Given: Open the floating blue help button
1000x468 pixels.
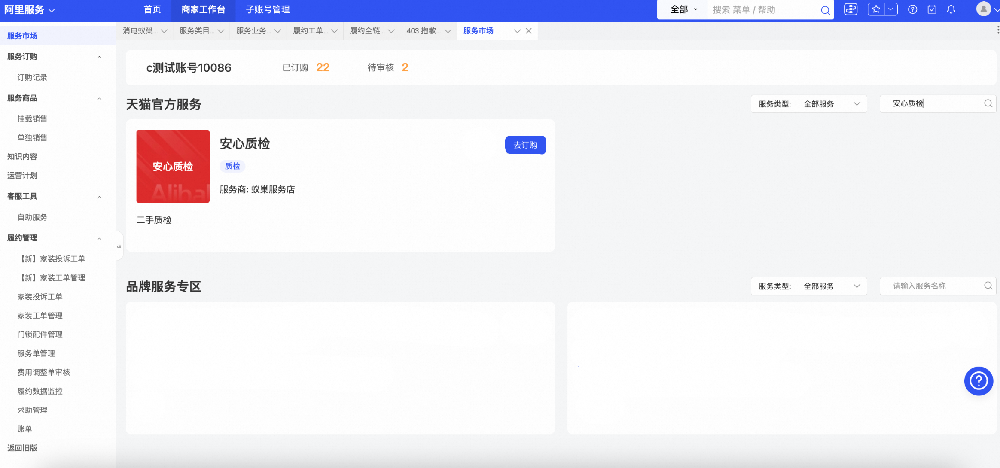Looking at the screenshot, I should [x=979, y=381].
